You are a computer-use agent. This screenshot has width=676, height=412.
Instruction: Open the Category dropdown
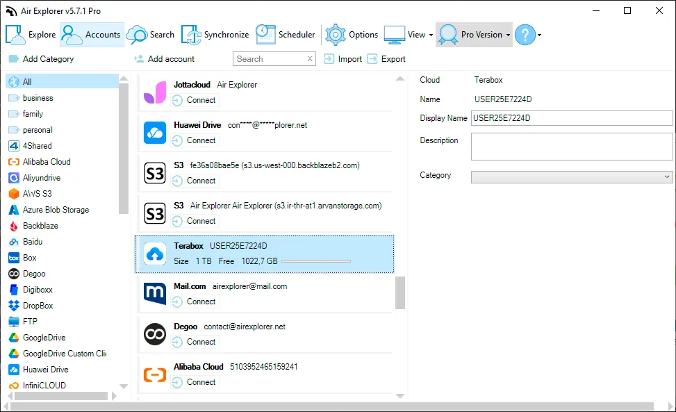572,176
